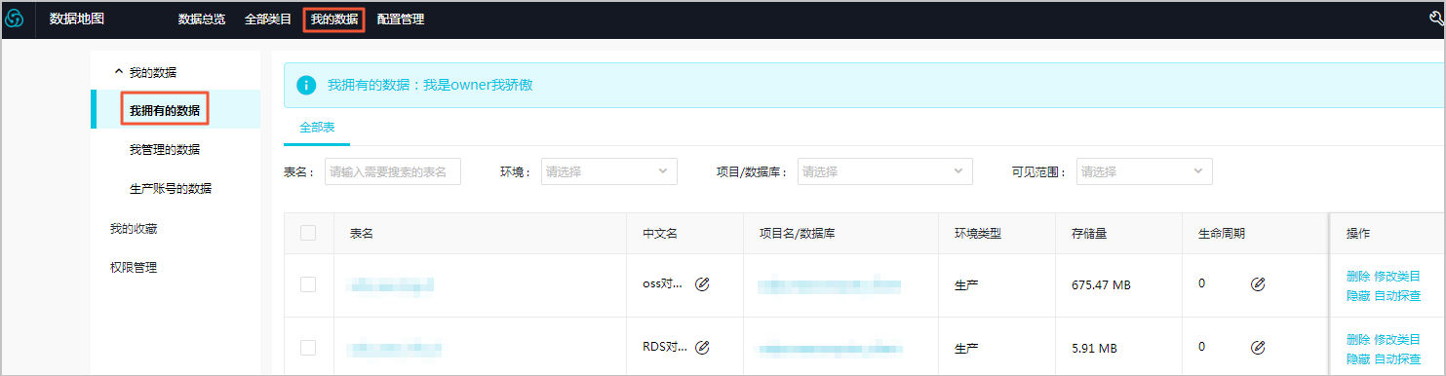This screenshot has width=1446, height=376.
Task: Open 我的收藏 in sidebar
Action: [x=134, y=228]
